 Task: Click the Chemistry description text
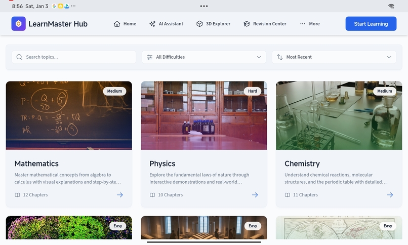(336, 178)
